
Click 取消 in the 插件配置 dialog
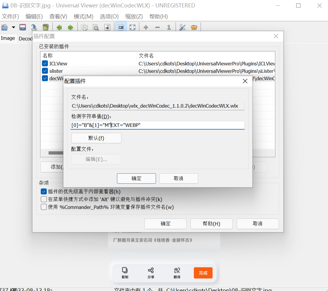[258, 224]
